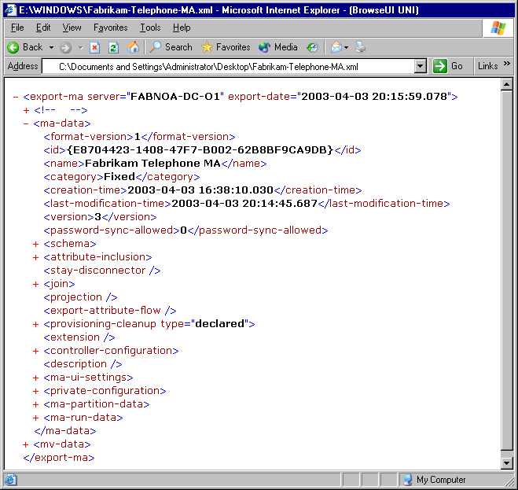518x490 pixels.
Task: Expand the ma-run-data node
Action: pyautogui.click(x=35, y=418)
